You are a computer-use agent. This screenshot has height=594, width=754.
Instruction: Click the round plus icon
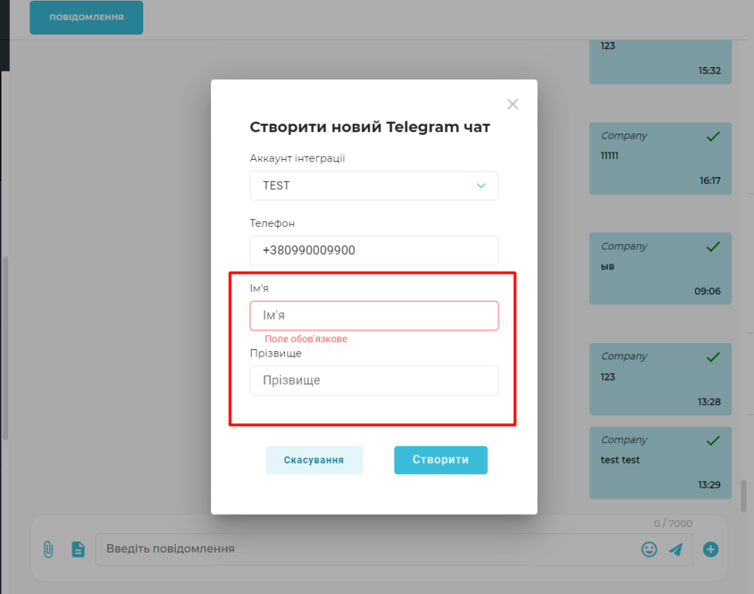[710, 549]
